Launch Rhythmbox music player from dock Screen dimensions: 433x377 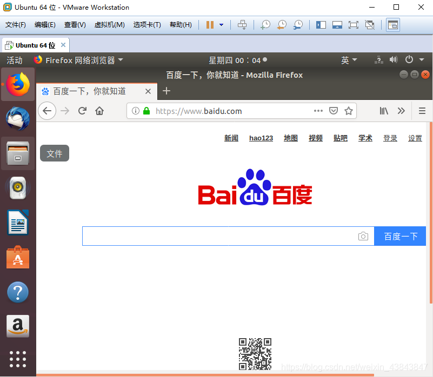coord(18,187)
